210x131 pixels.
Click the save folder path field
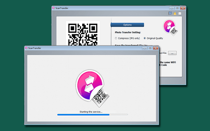[x=163, y=53]
